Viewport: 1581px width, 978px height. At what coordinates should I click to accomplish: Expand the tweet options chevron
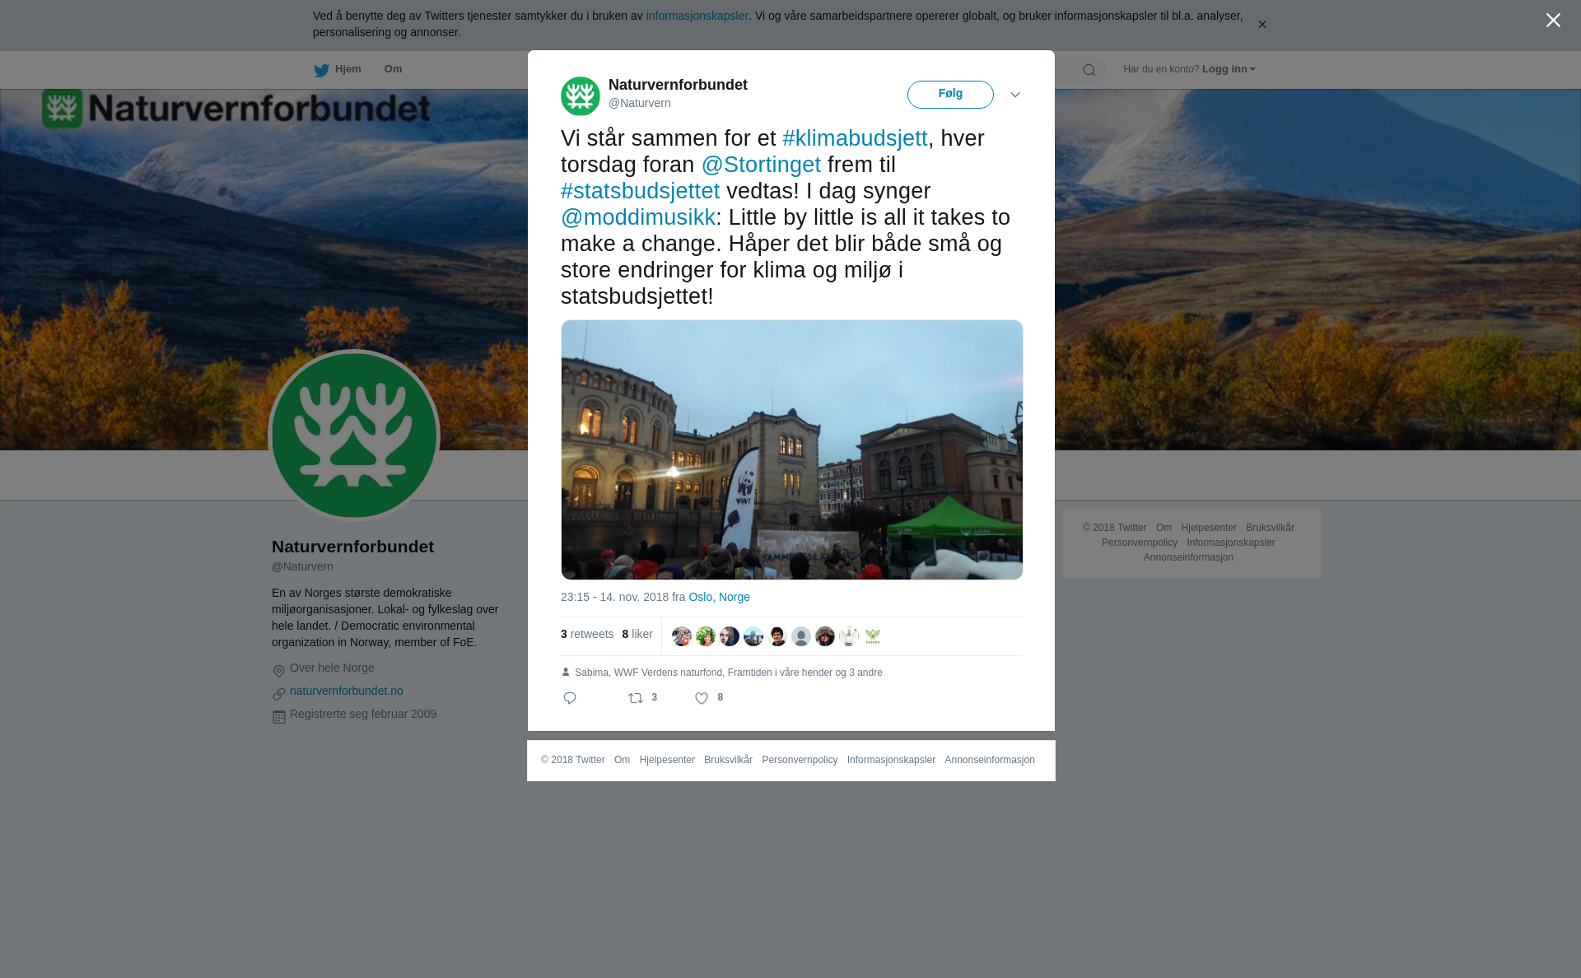1015,95
